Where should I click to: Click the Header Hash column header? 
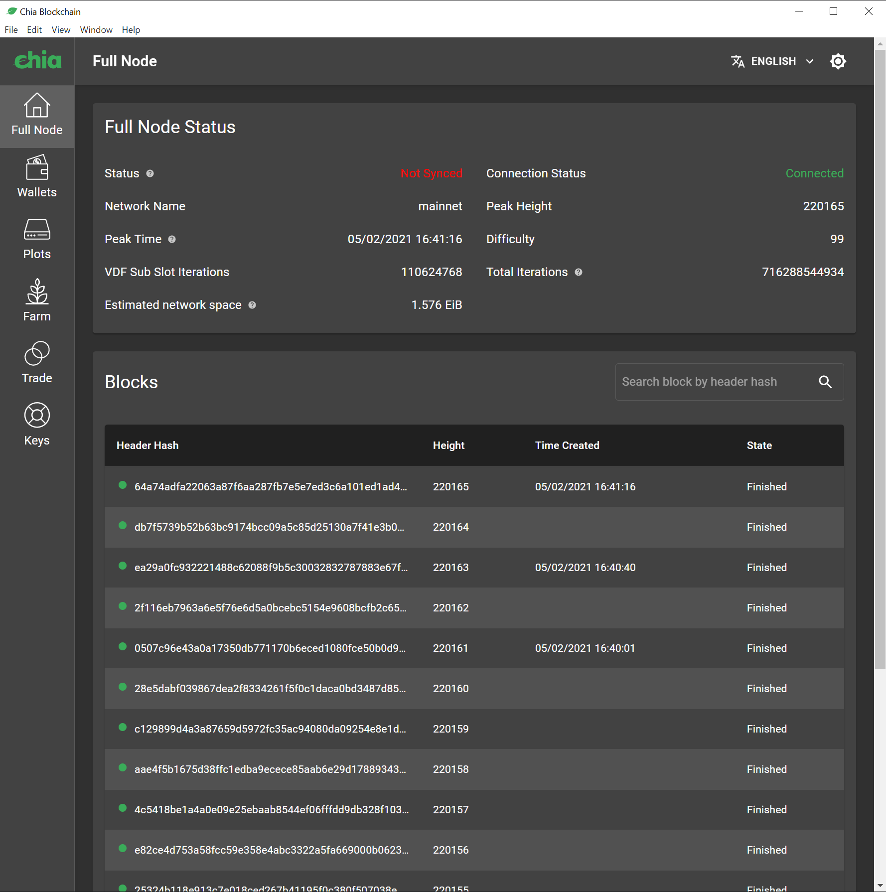[148, 446]
